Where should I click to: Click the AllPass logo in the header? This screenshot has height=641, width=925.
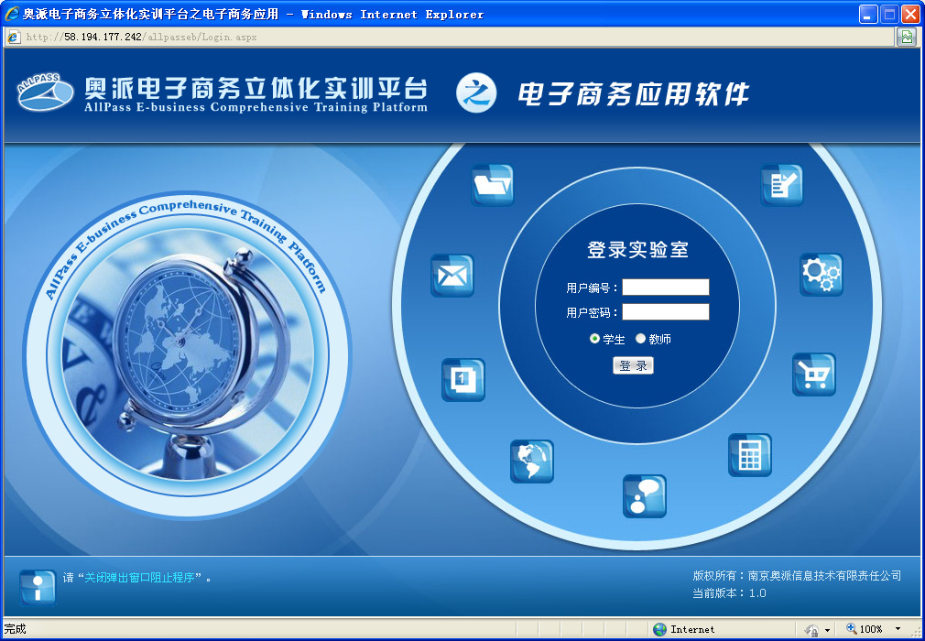pos(46,92)
